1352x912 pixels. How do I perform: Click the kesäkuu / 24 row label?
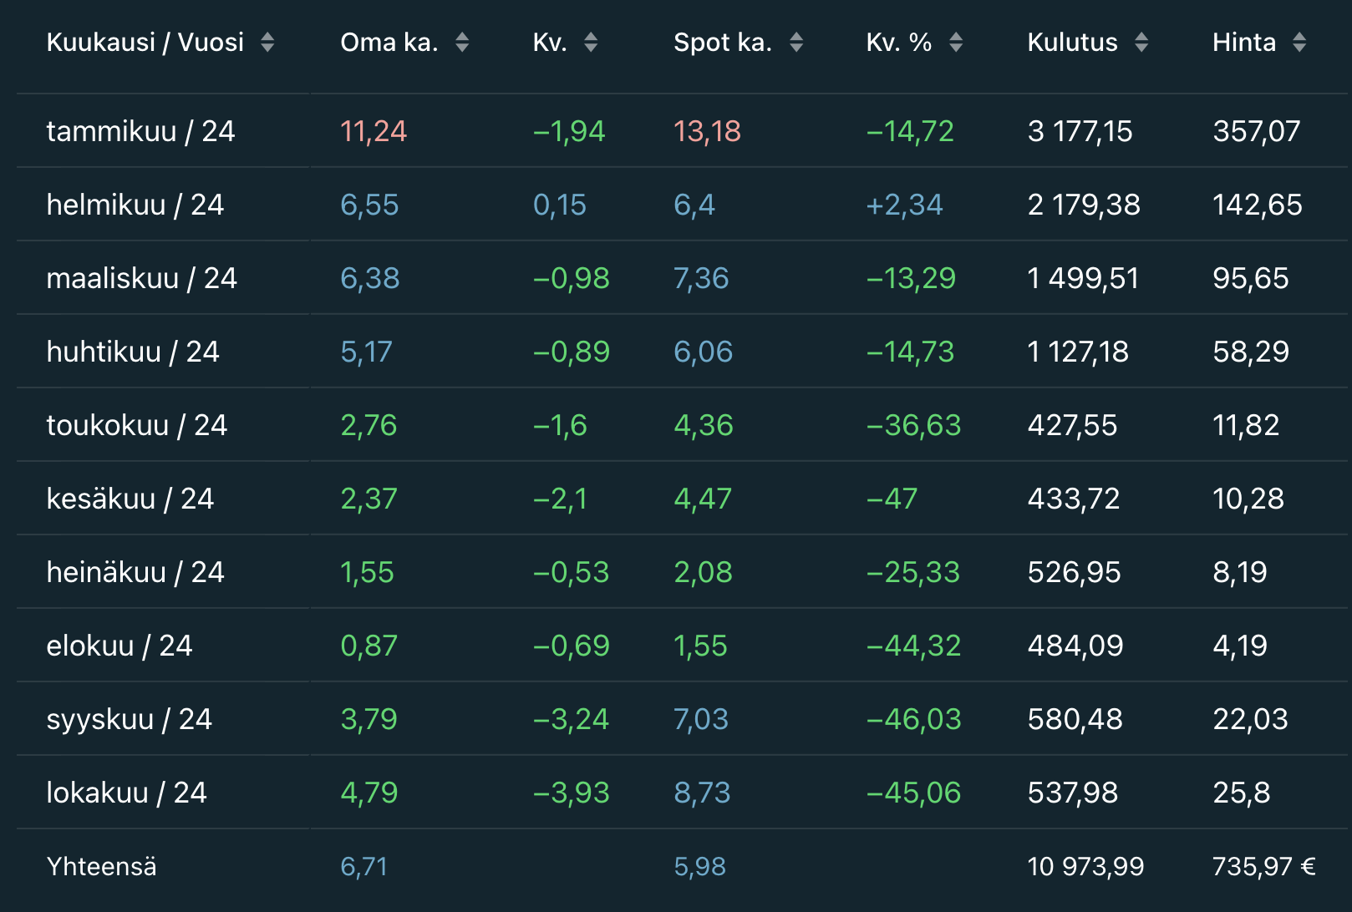coord(130,499)
